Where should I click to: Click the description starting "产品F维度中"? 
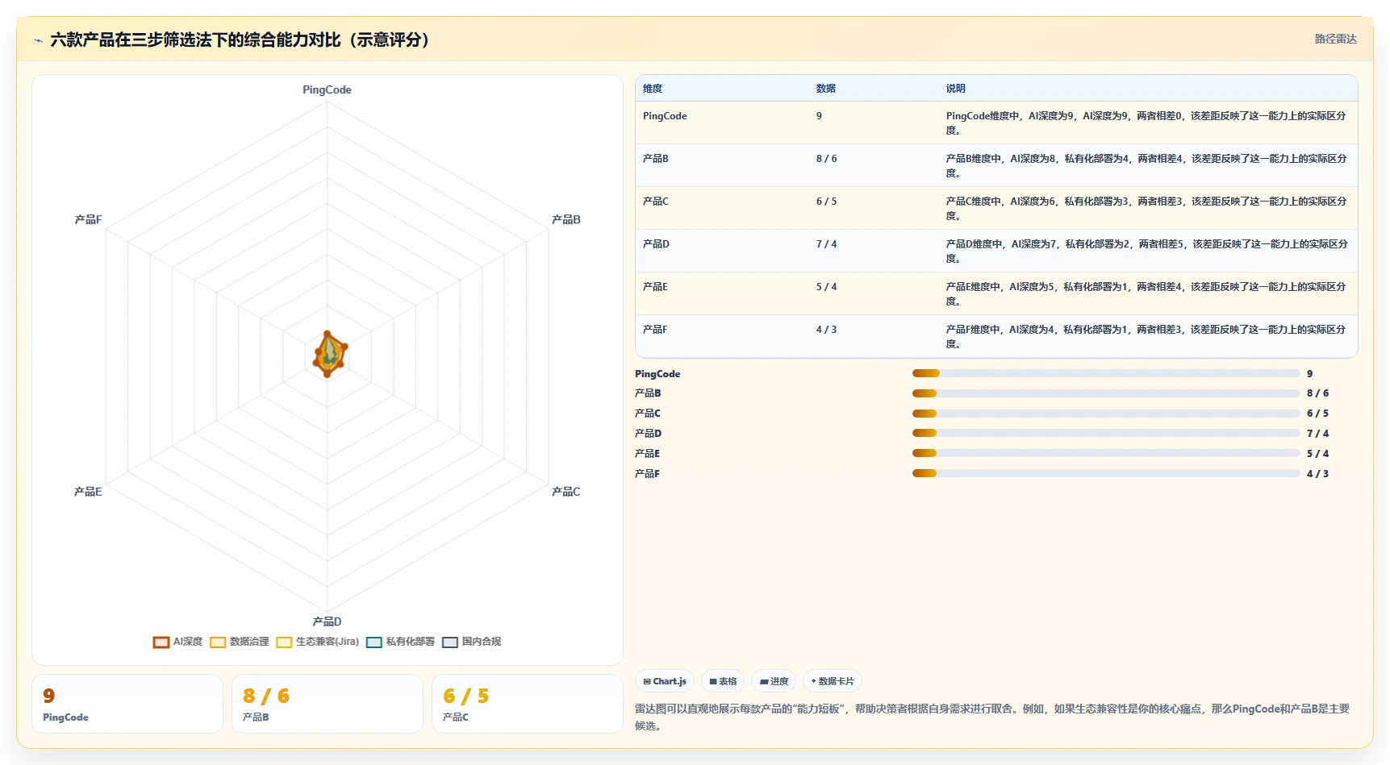(x=1146, y=337)
